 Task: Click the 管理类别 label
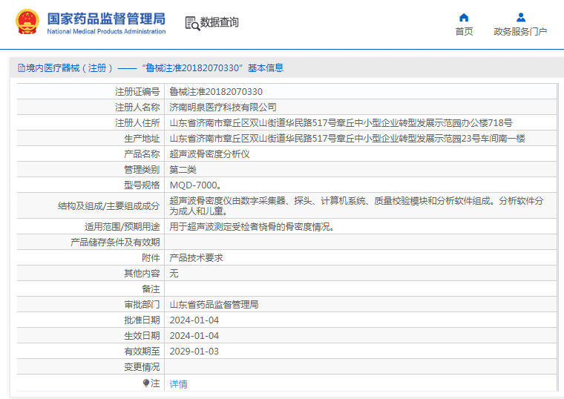[x=142, y=169]
